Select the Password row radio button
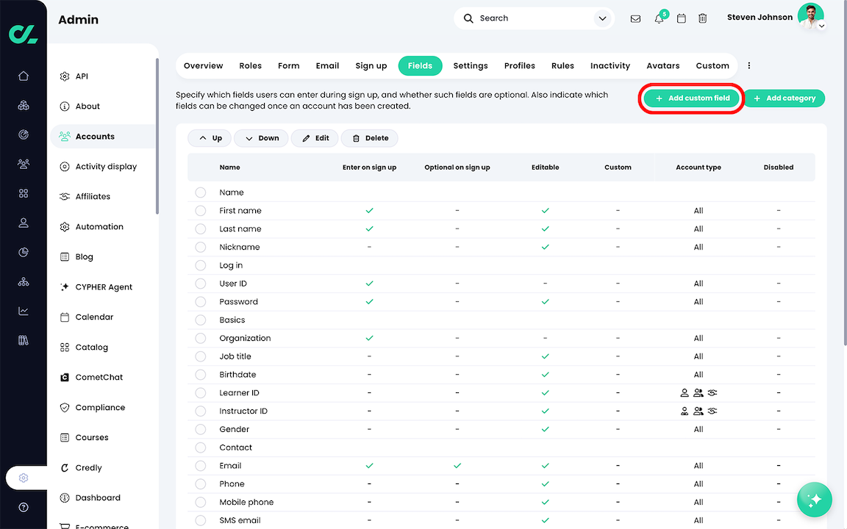The height and width of the screenshot is (529, 847). [x=200, y=302]
